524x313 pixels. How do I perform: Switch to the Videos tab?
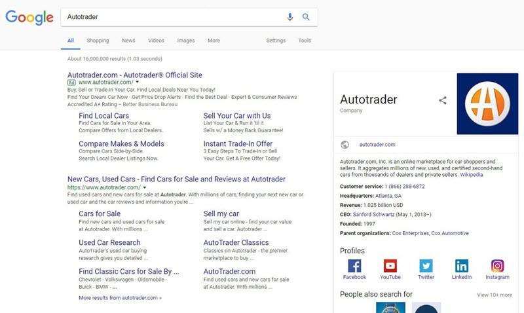(x=156, y=41)
